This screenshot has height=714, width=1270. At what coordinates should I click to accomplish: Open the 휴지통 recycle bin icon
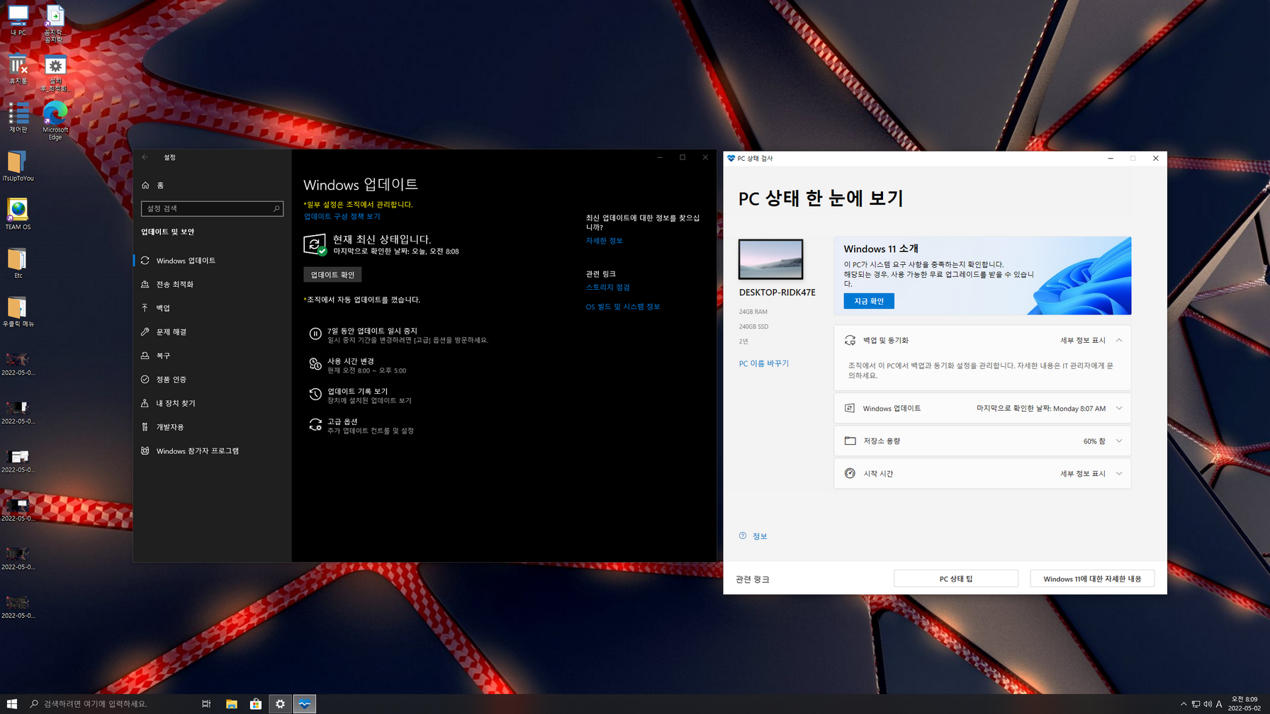18,69
